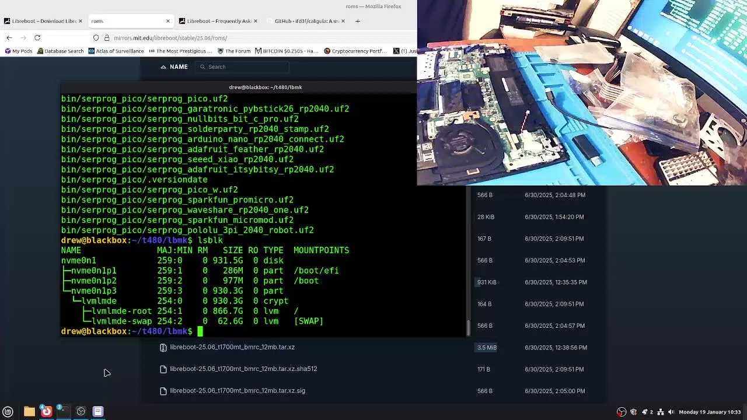Open libreboot-25.06_t1700mt_bmrc_12mb.tar.xz.sig link
This screenshot has width=747, height=420.
(238, 391)
